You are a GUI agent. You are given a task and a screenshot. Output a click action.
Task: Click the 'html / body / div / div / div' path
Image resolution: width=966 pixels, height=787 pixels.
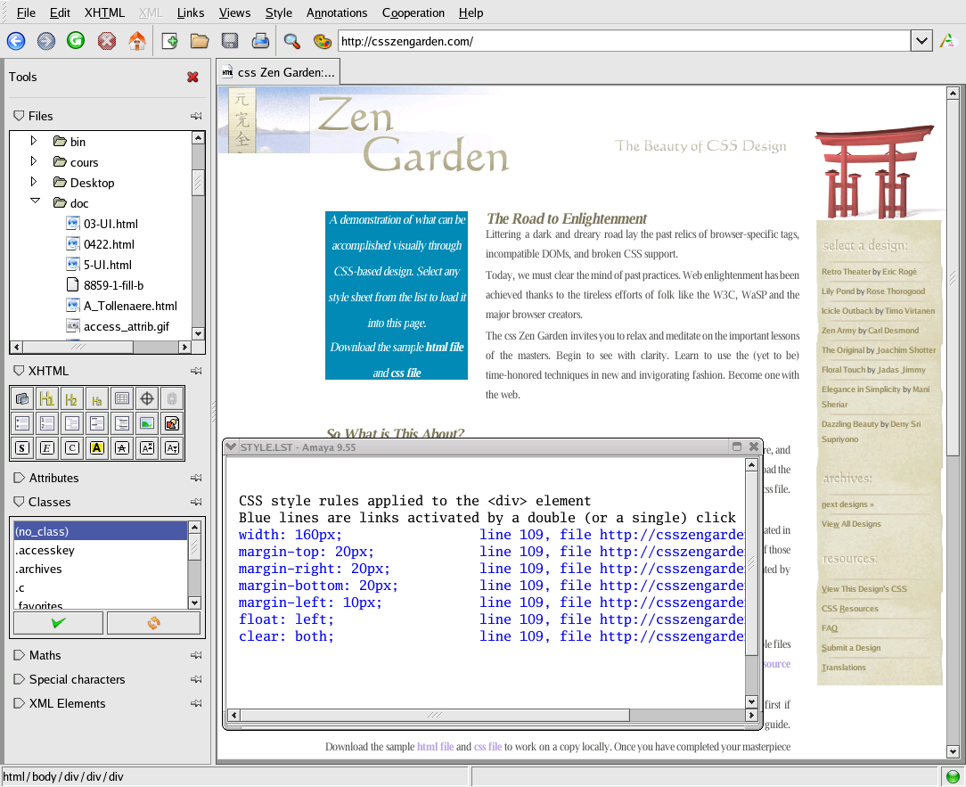[x=63, y=776]
